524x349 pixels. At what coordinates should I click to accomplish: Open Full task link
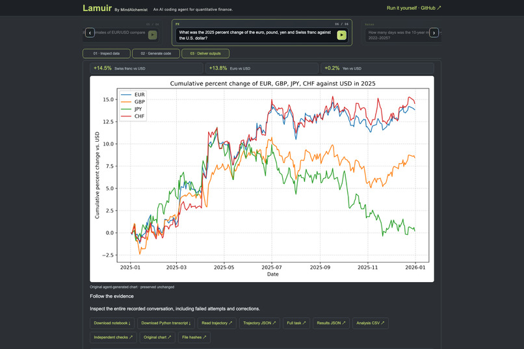coord(296,323)
